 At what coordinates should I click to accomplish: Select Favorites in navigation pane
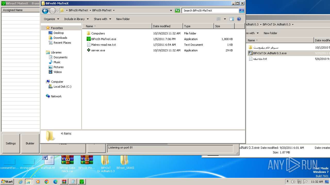[x=57, y=28]
